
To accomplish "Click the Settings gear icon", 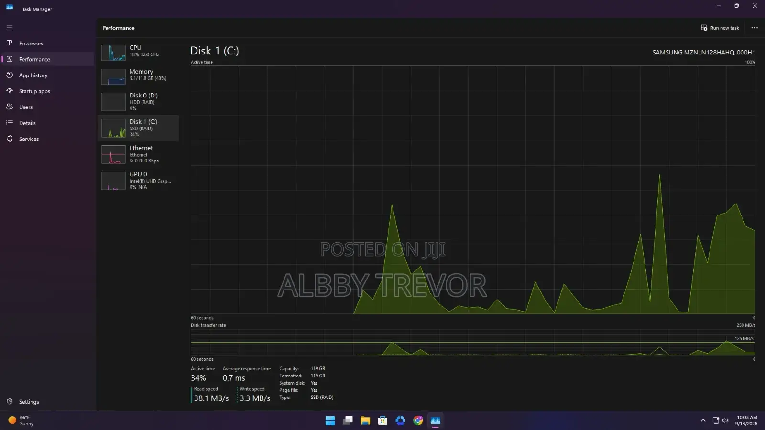I will [x=10, y=402].
